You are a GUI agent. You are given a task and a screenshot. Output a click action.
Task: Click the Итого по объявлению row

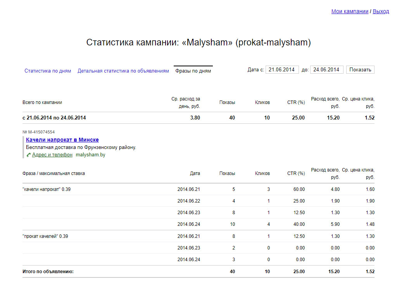pos(198,271)
